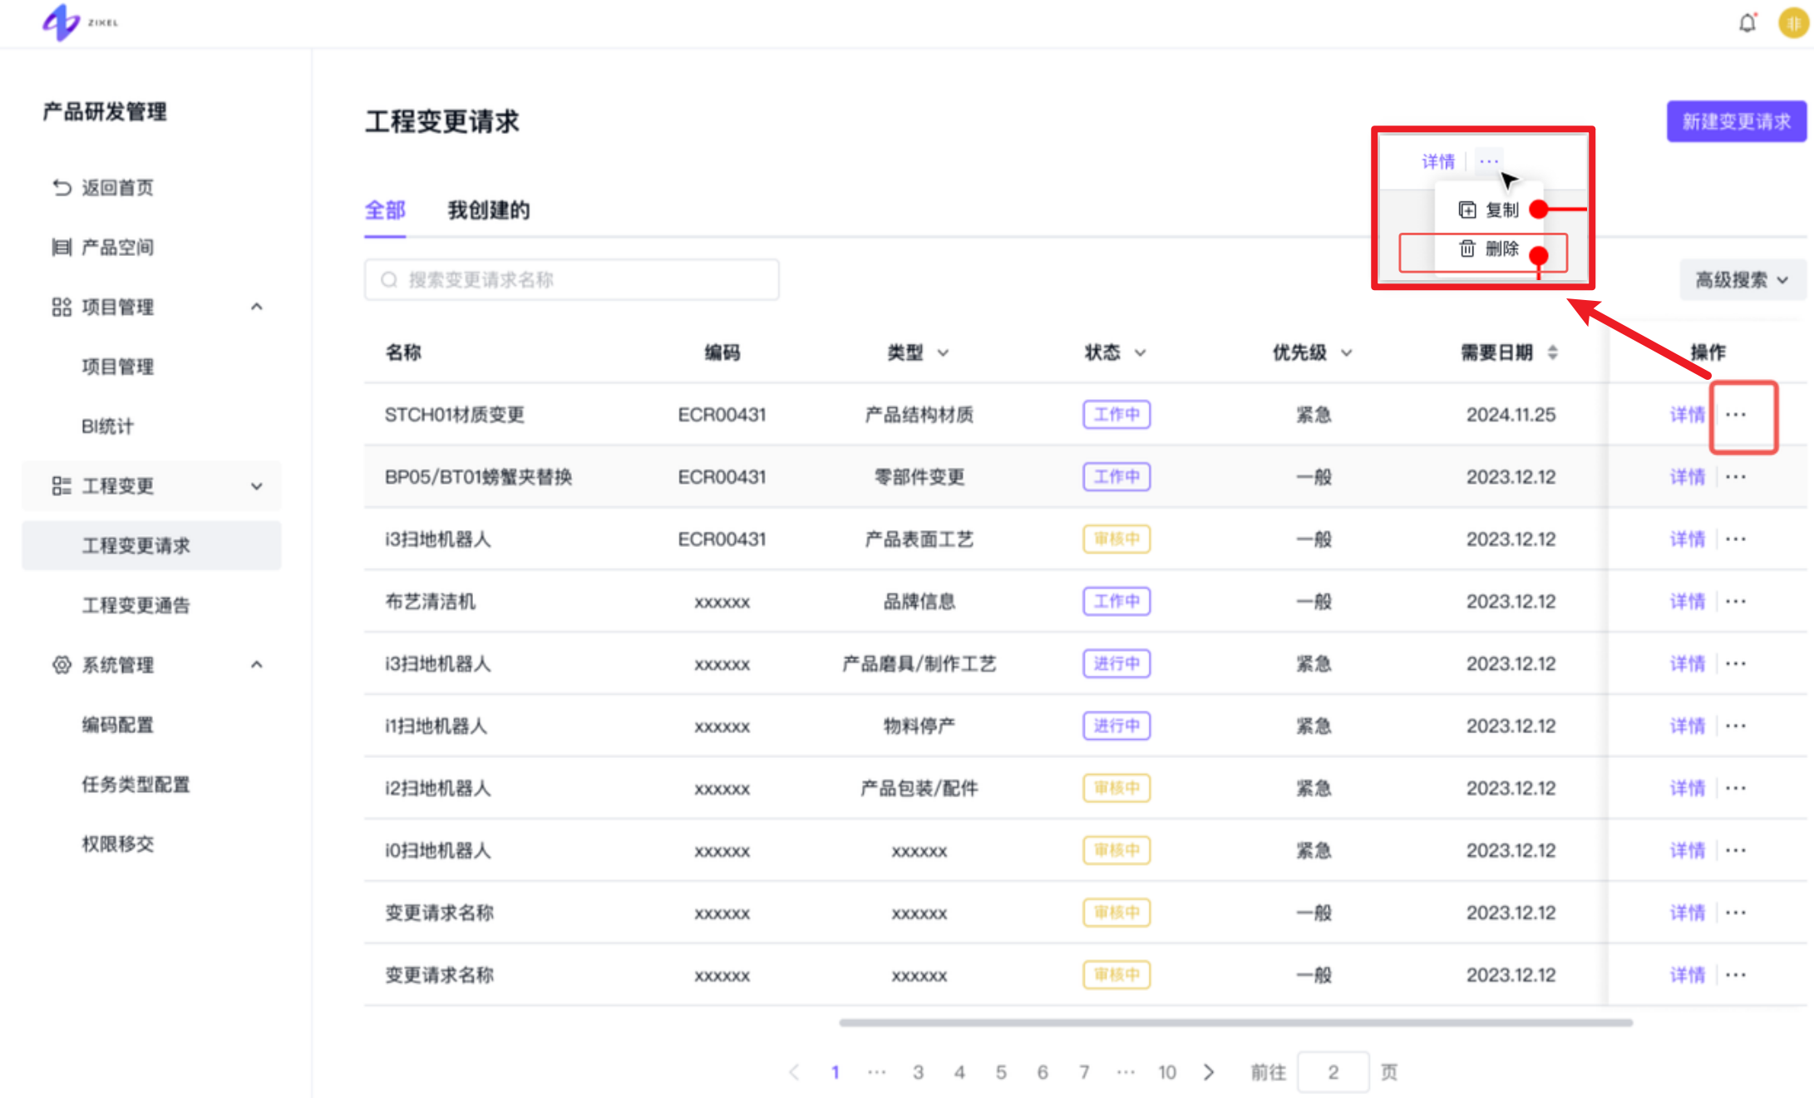Go to page 3
1814x1098 pixels.
(x=918, y=1072)
